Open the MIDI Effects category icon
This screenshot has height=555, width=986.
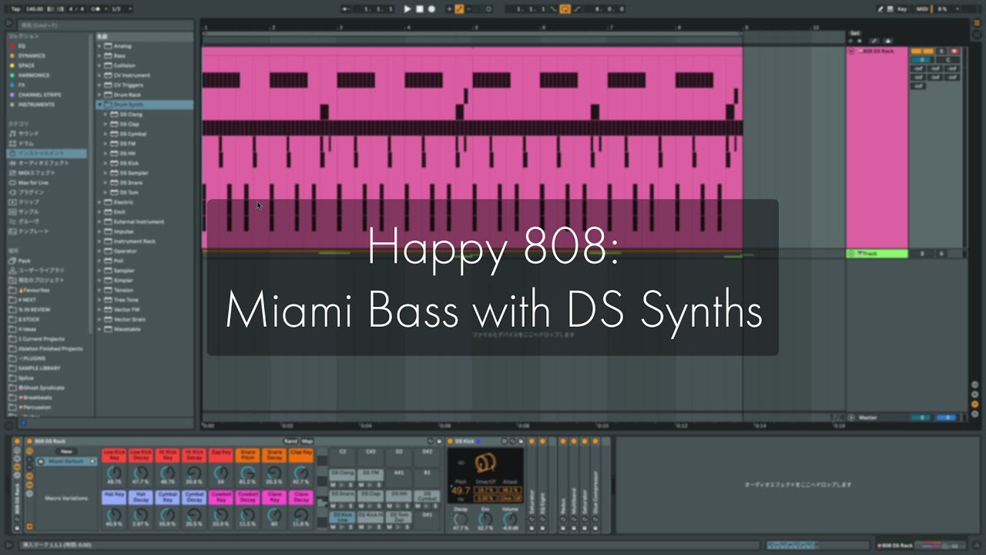[x=12, y=173]
